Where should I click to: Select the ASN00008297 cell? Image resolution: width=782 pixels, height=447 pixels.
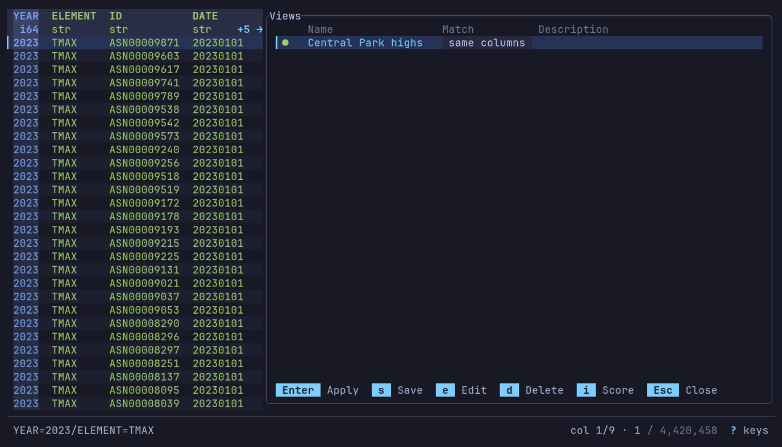click(144, 351)
